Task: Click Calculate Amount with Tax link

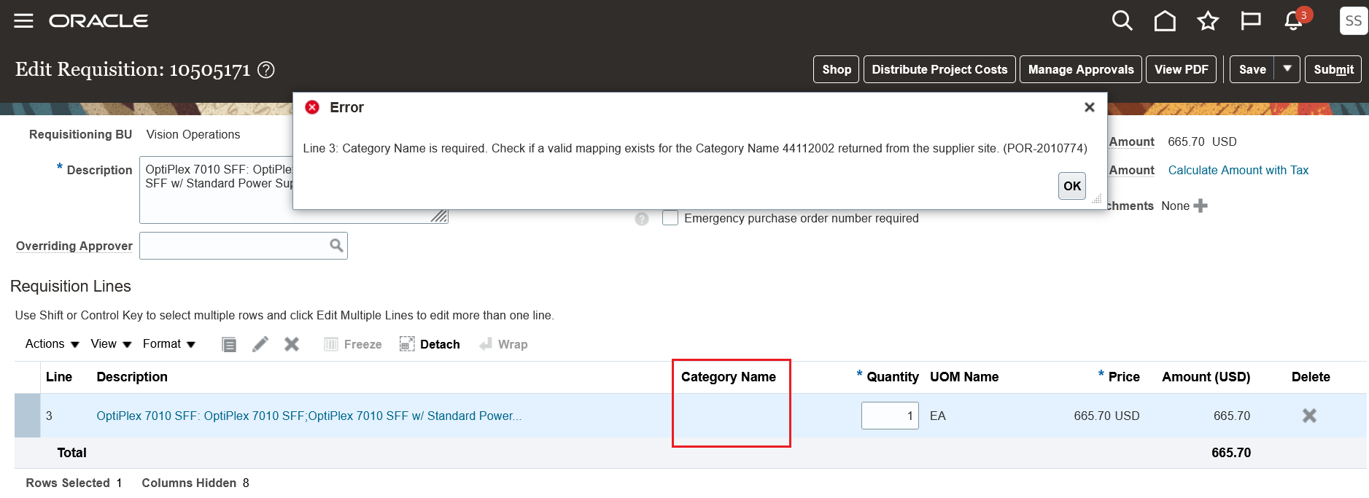Action: coord(1238,170)
